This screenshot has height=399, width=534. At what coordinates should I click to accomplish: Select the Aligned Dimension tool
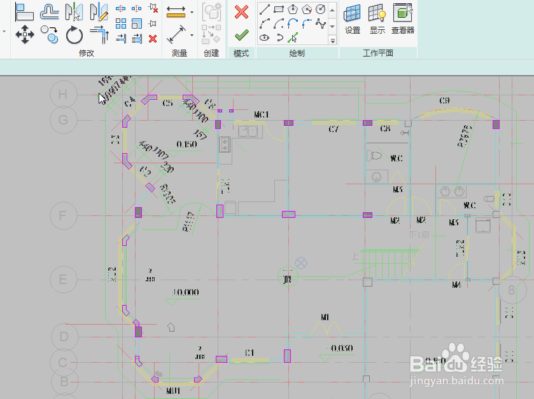coord(176,34)
